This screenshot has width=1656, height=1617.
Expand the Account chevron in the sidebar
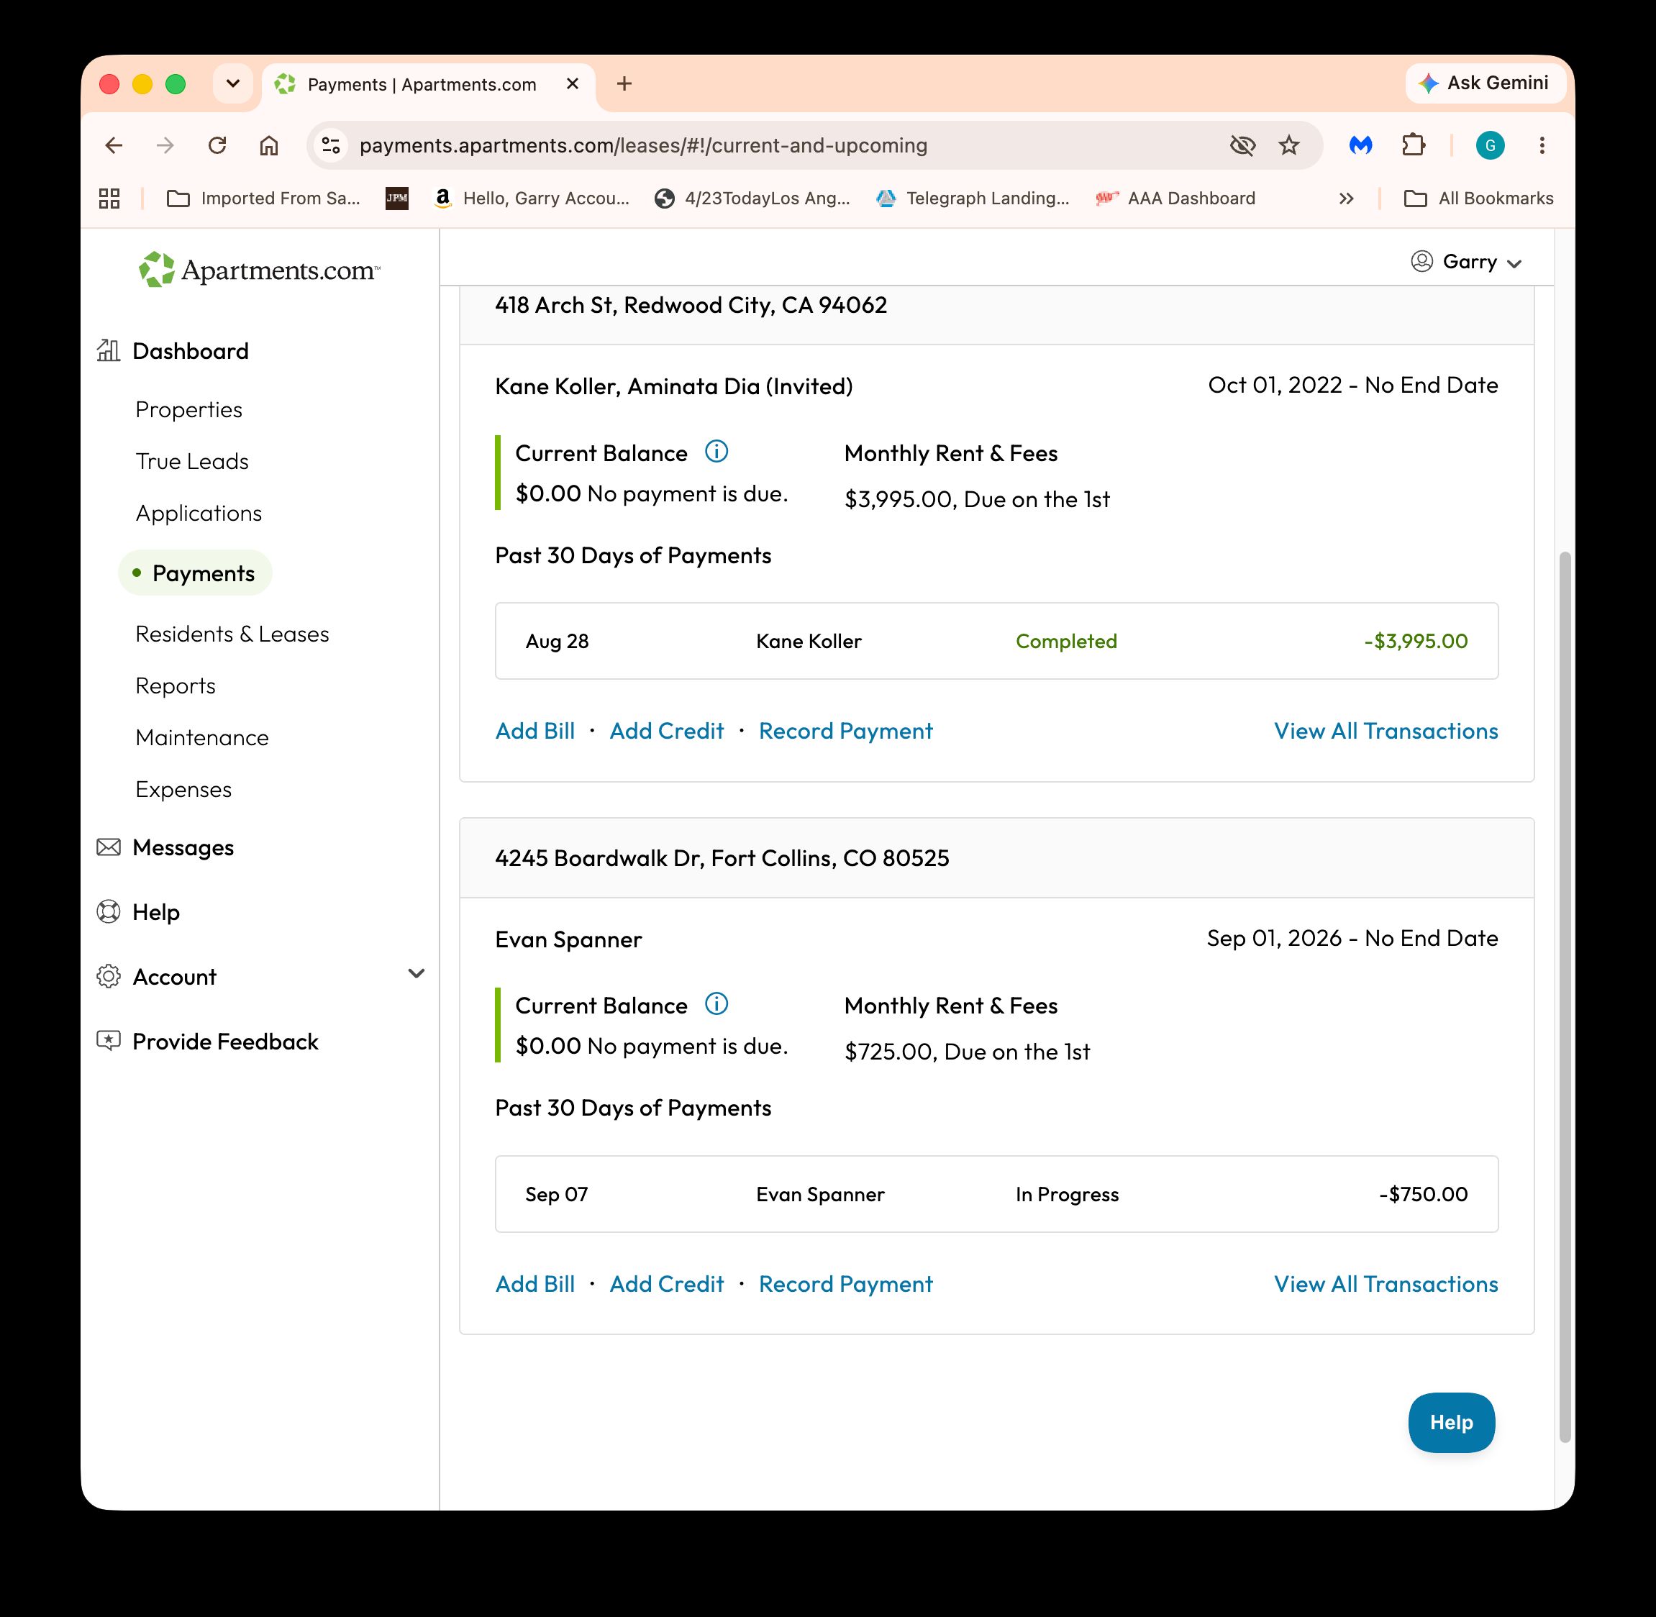point(416,974)
